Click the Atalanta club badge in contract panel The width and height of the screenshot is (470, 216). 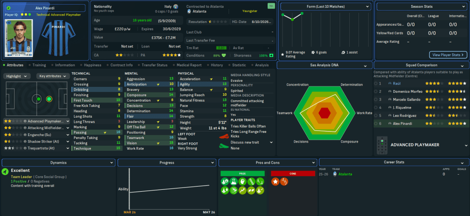[189, 11]
